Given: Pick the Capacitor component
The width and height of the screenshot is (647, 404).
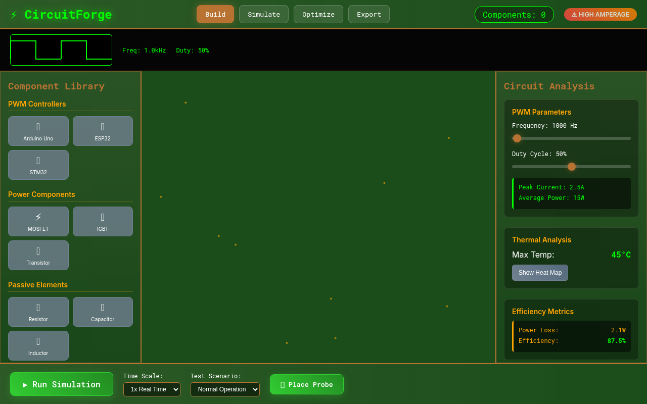Looking at the screenshot, I should [x=103, y=312].
